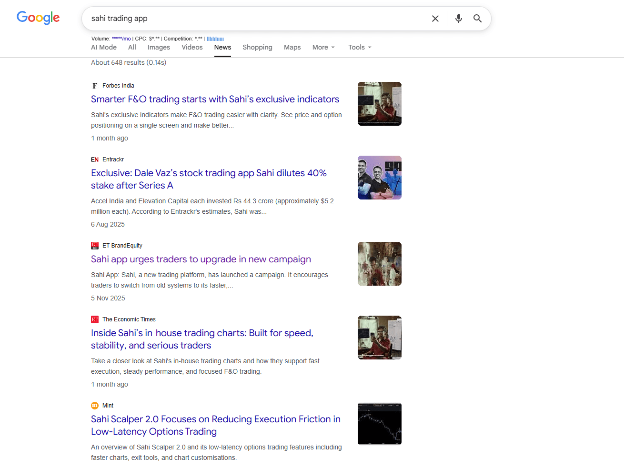The height and width of the screenshot is (468, 624).
Task: Click Mint orange favicon
Action: tap(95, 406)
